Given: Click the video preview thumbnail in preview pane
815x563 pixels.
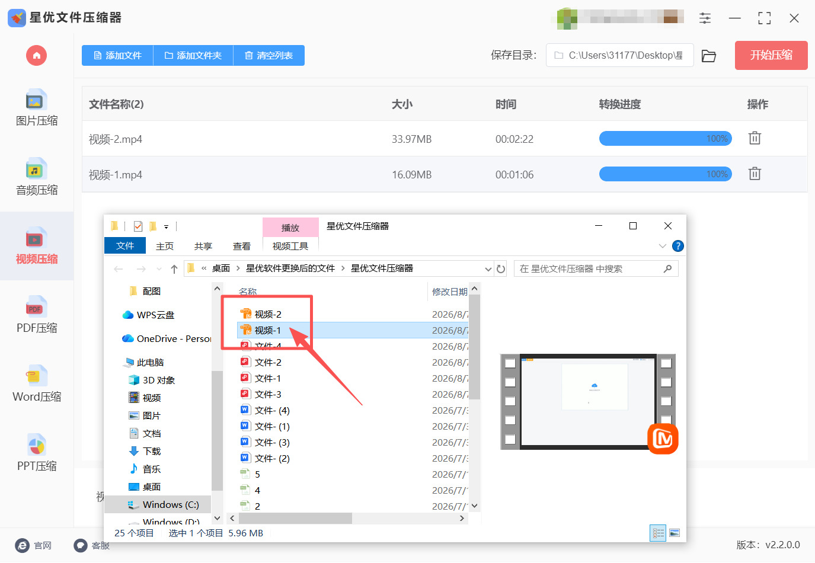Looking at the screenshot, I should point(588,402).
